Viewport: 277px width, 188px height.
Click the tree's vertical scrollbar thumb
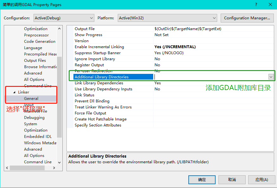(x=60, y=97)
